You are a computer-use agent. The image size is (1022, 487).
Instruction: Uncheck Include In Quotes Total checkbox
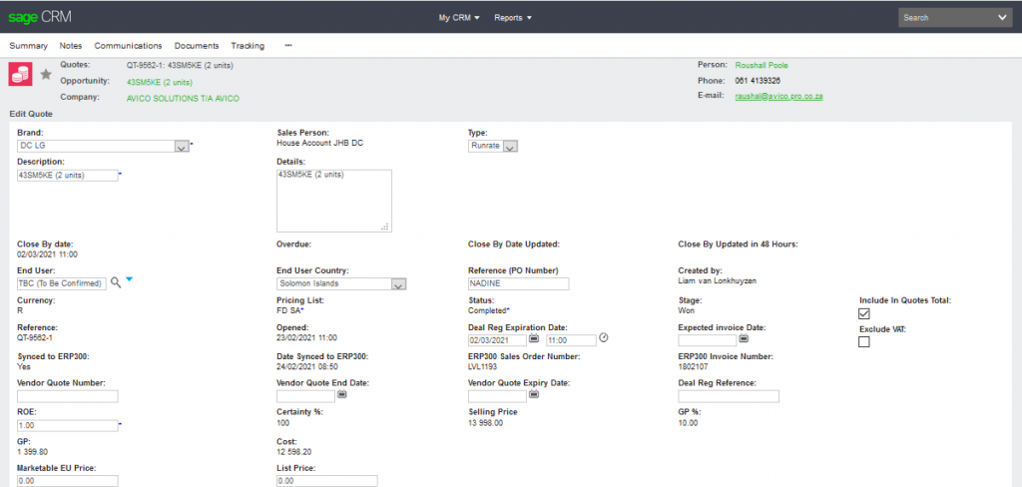(x=864, y=313)
